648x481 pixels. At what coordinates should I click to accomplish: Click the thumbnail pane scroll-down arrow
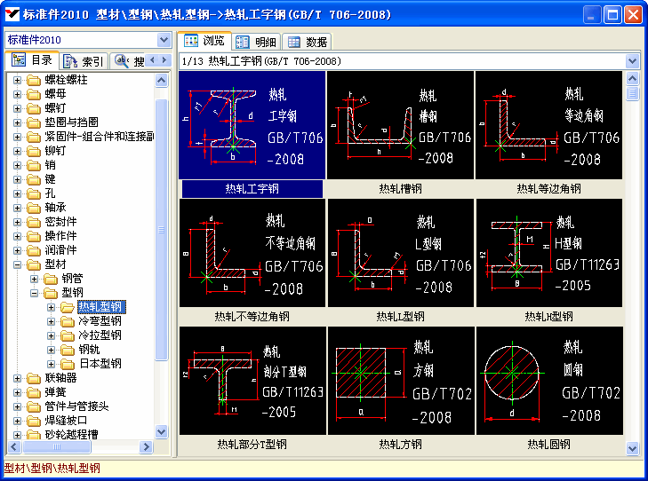tap(632, 447)
